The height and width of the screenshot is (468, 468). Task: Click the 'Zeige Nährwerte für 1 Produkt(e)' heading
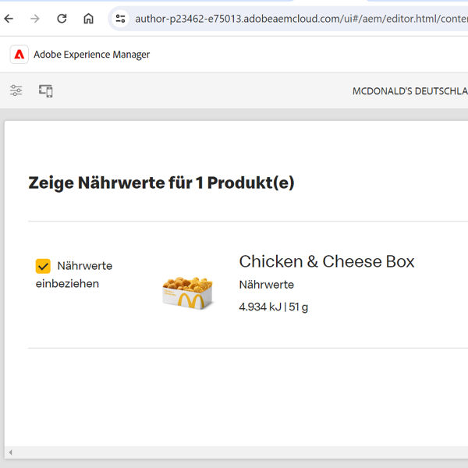click(161, 183)
